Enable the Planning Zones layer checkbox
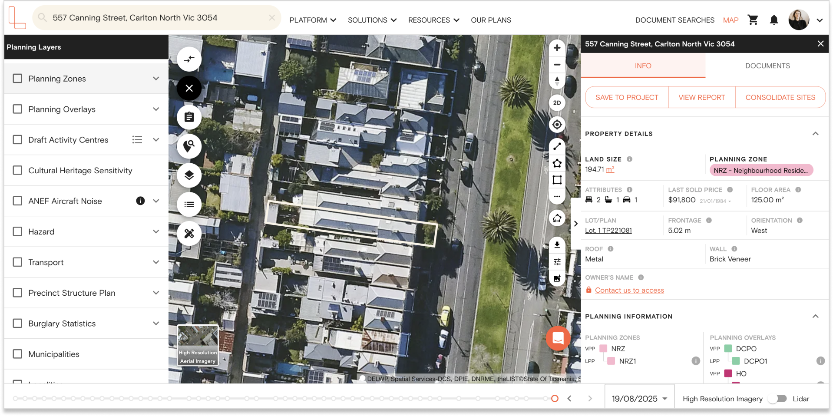This screenshot has height=416, width=833. click(x=17, y=79)
